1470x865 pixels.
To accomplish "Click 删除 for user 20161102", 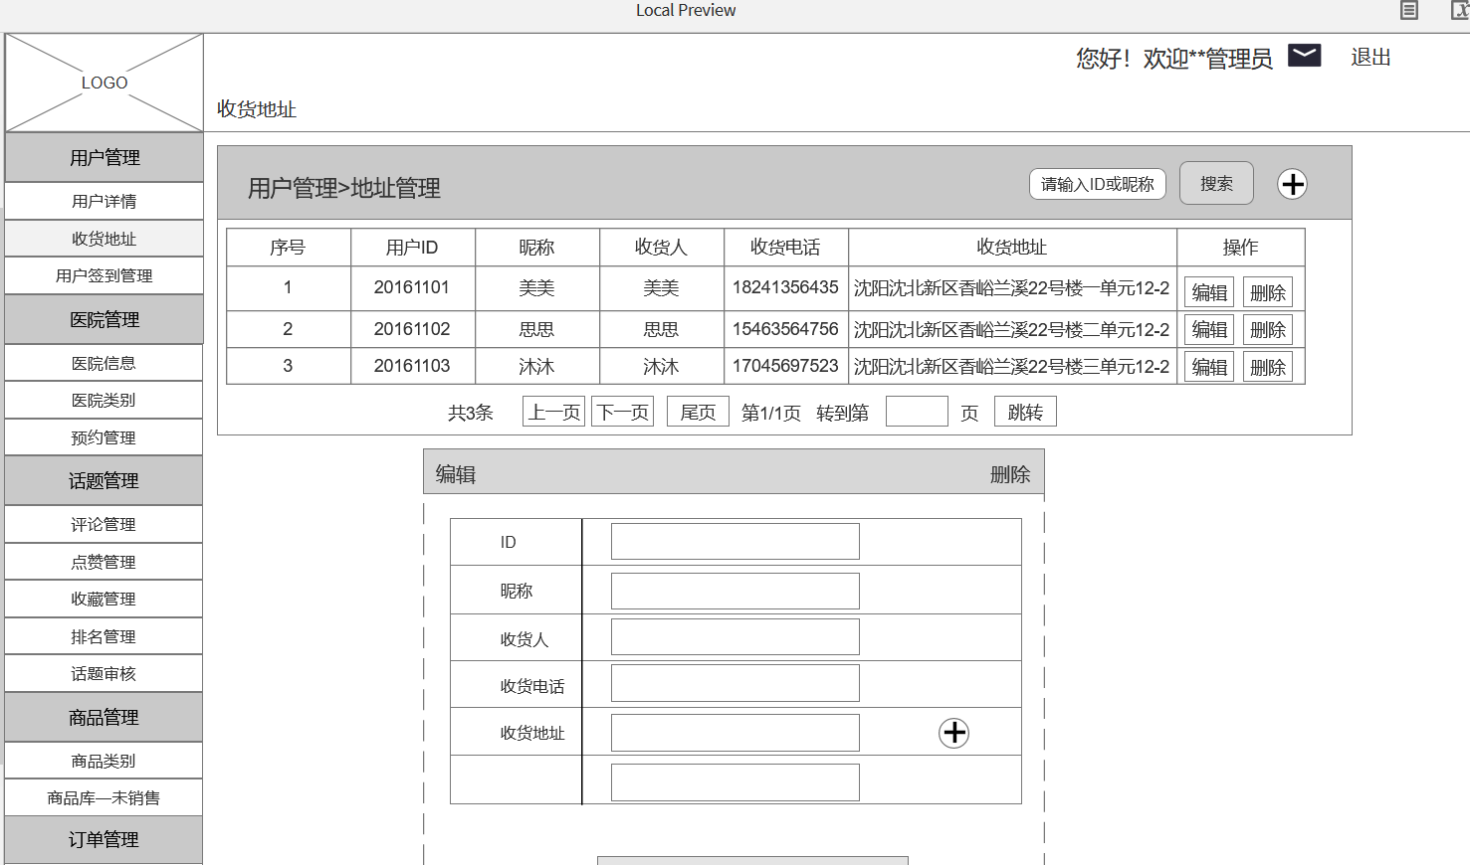I will pos(1268,329).
